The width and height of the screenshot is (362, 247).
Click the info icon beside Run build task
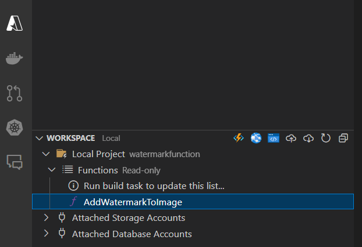coord(73,186)
